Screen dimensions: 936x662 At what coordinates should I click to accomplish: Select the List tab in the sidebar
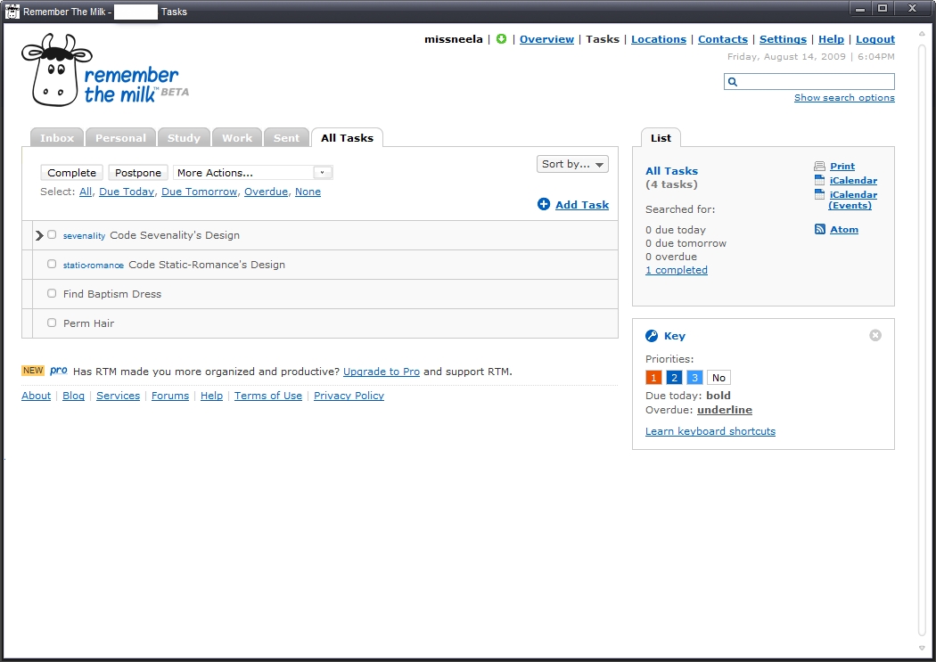[x=661, y=138]
